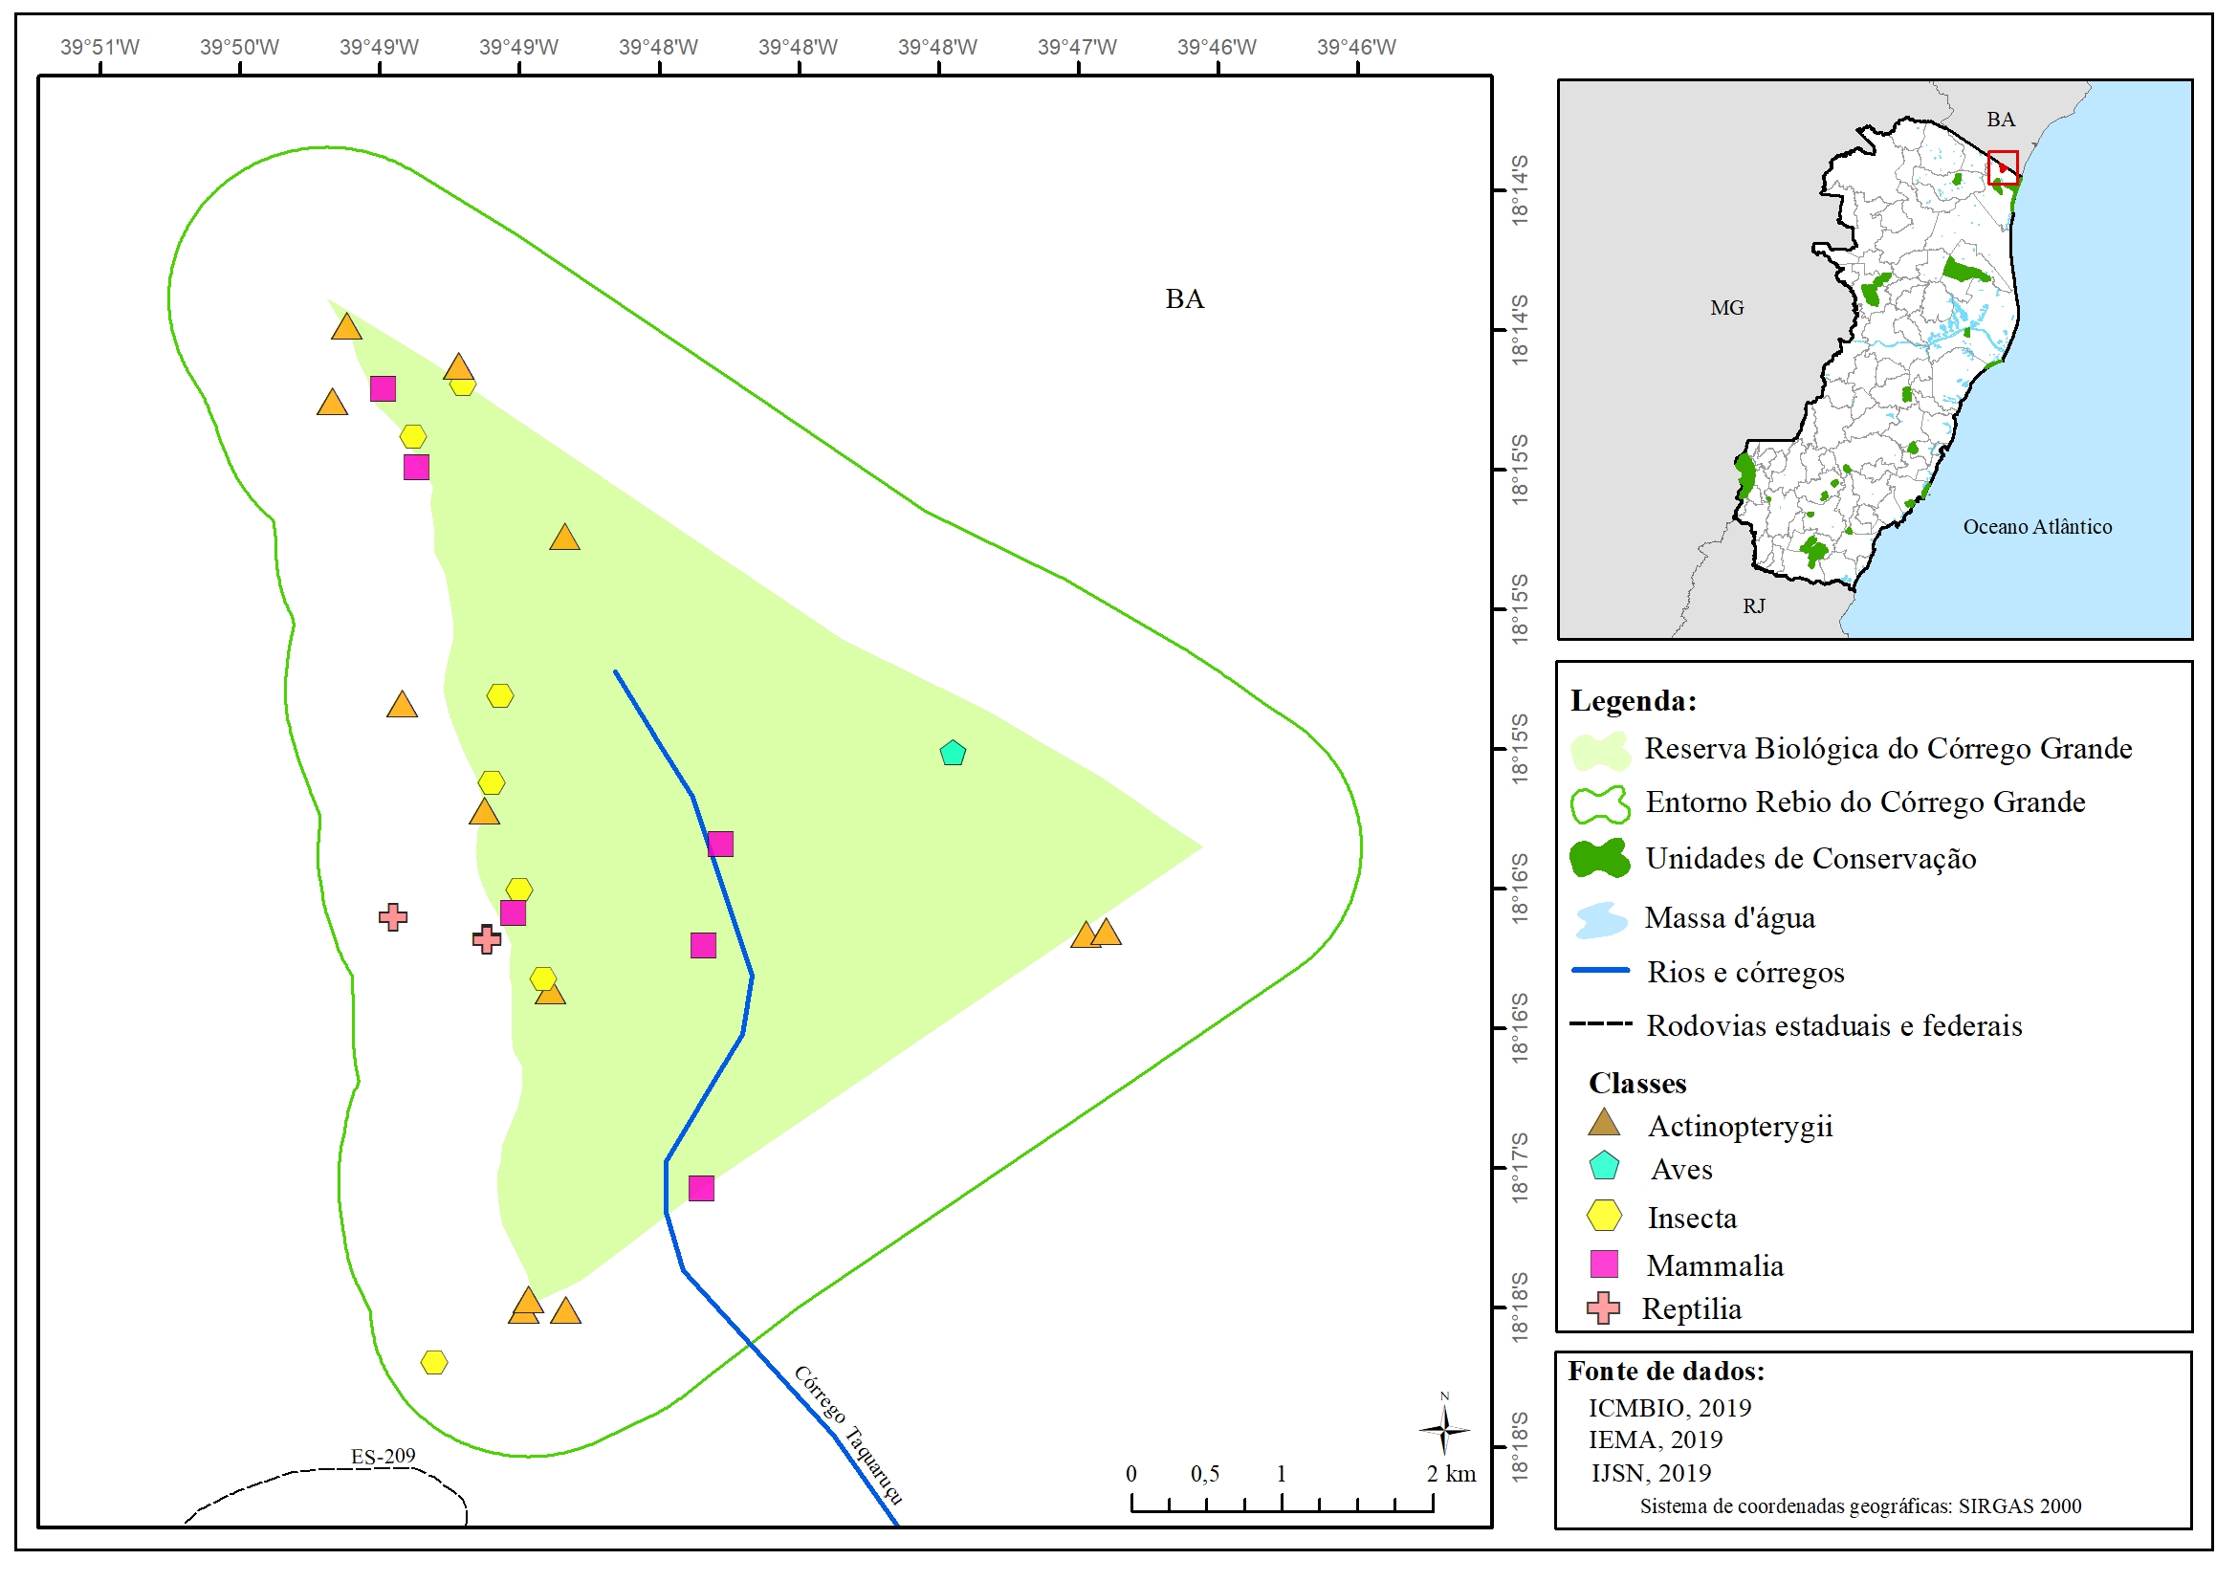Click the Unidades de Conservação green swatch
2238x1582 pixels.
click(x=1599, y=858)
